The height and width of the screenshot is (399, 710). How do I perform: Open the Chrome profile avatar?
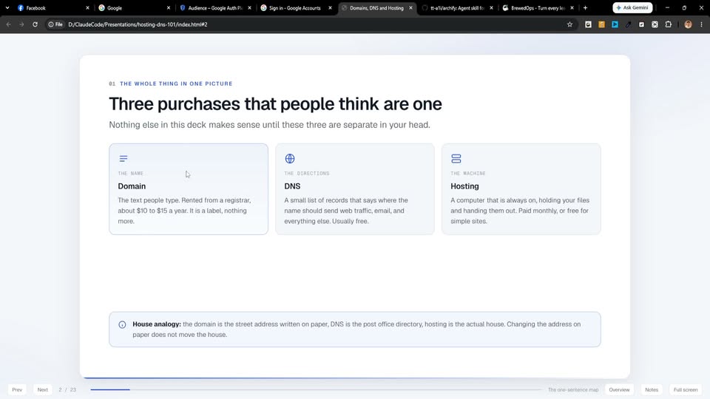(x=689, y=24)
